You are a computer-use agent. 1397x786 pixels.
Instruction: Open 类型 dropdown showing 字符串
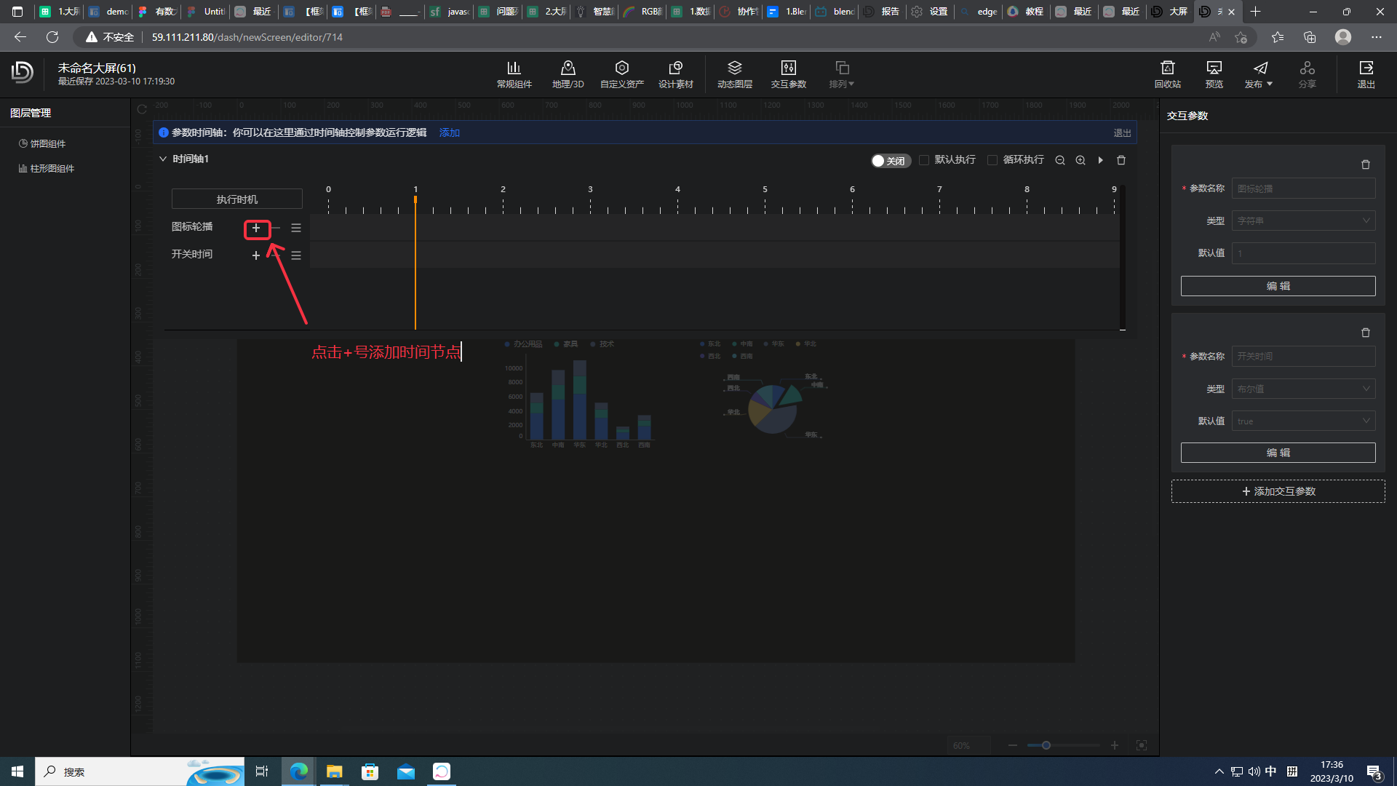[x=1303, y=221]
